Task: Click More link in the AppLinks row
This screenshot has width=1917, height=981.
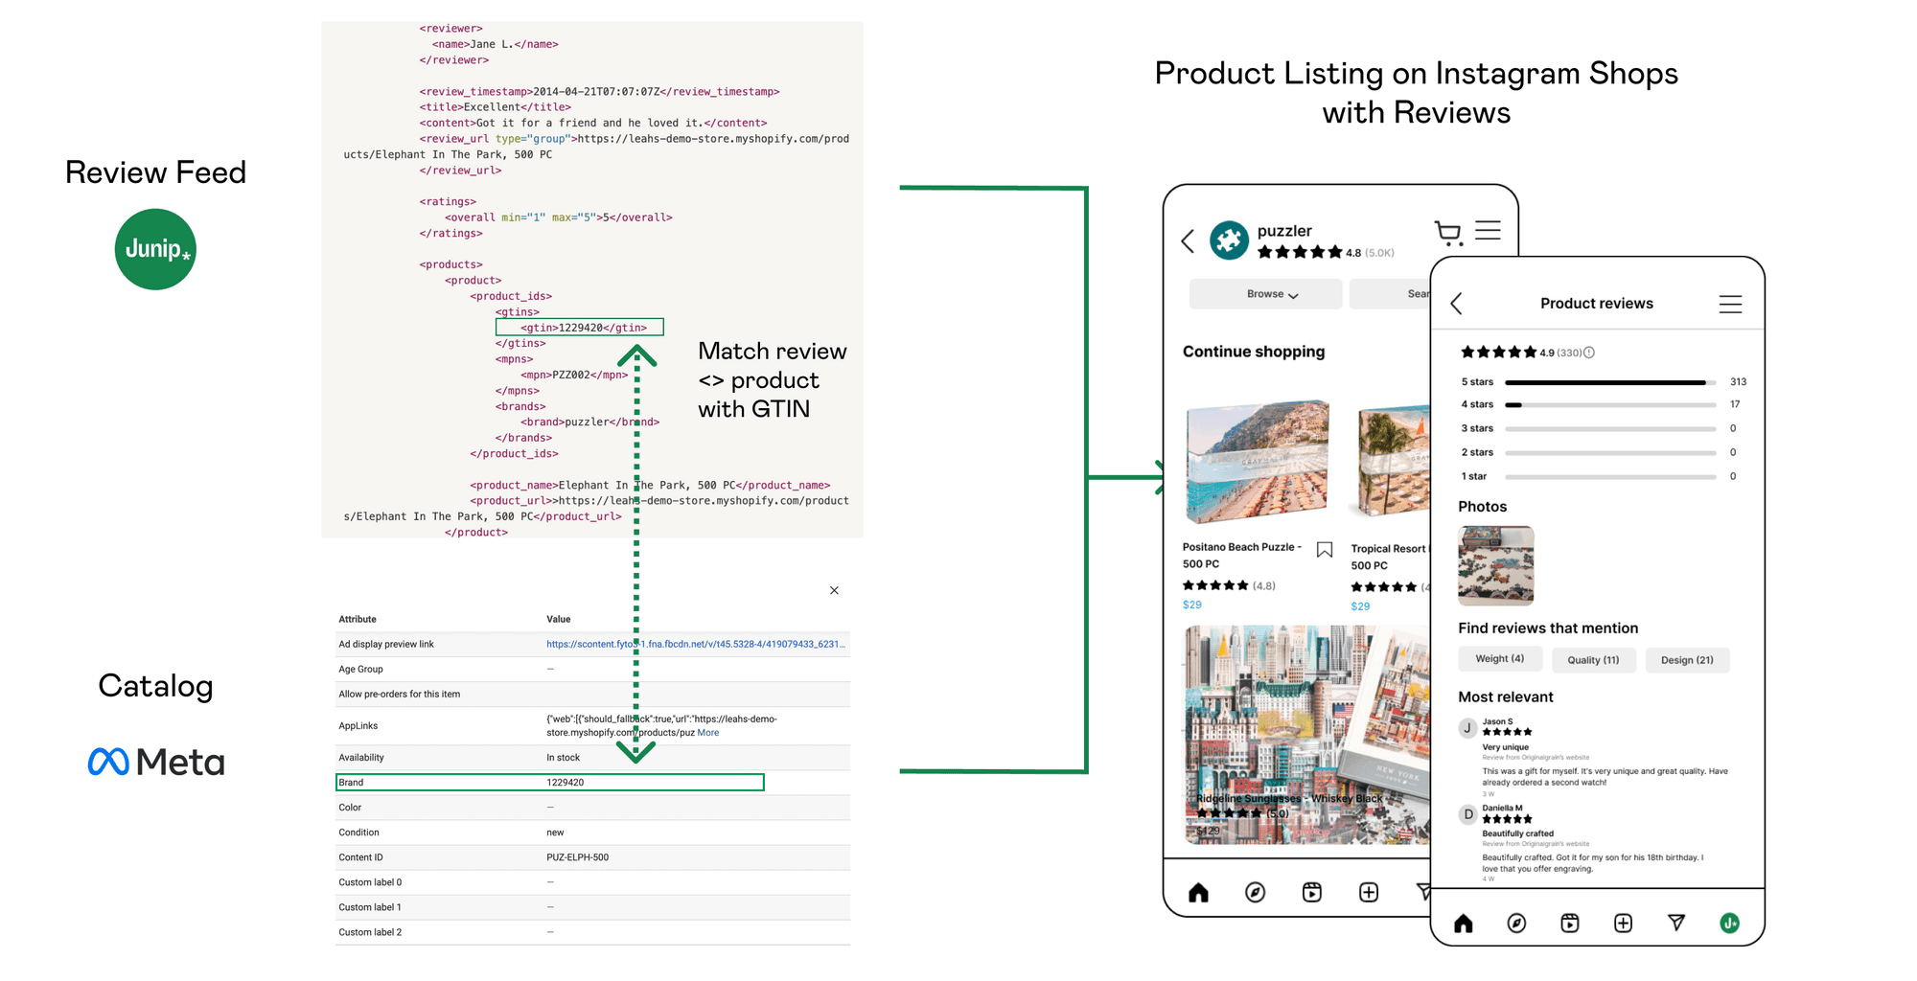Action: (708, 733)
